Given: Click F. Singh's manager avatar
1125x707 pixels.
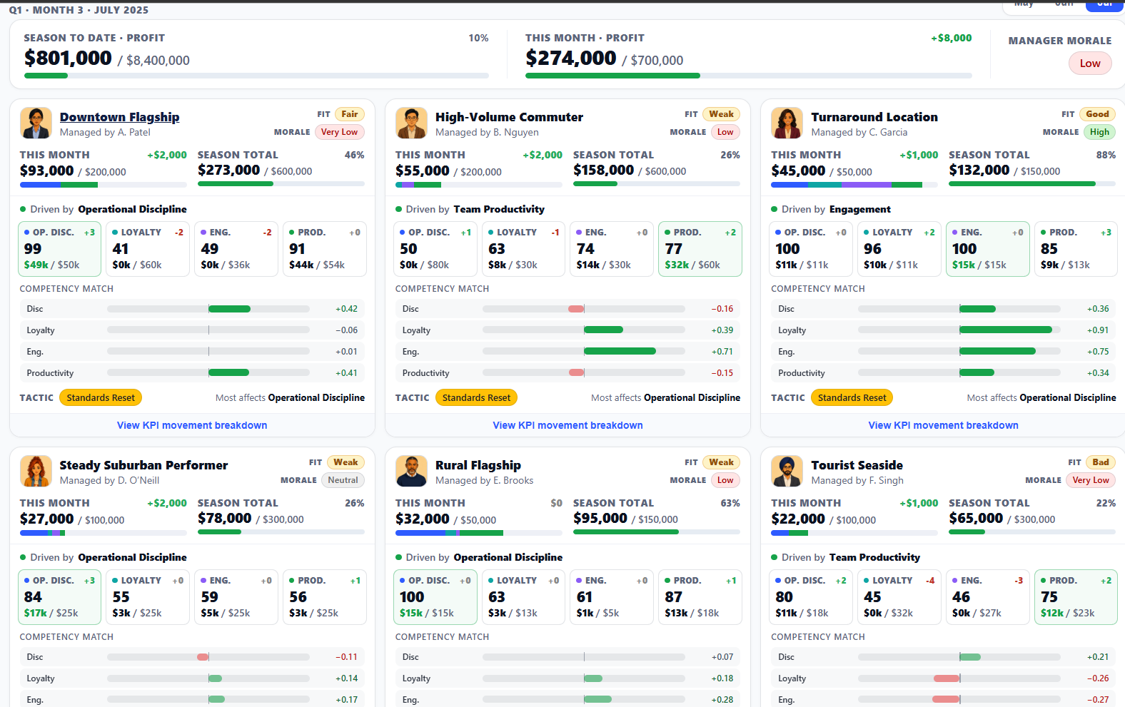Looking at the screenshot, I should click(x=787, y=471).
